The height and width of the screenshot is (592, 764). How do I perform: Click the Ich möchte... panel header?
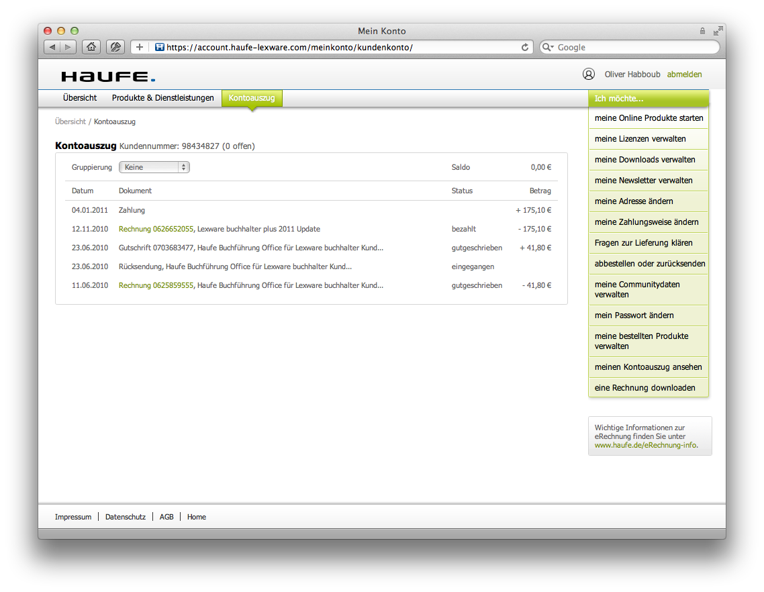[649, 99]
